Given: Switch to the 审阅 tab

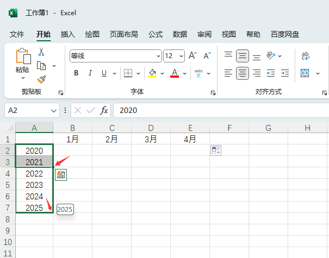Looking at the screenshot, I should pyautogui.click(x=204, y=34).
